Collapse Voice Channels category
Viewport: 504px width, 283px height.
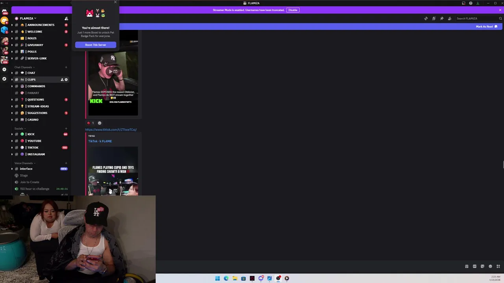(x=25, y=163)
